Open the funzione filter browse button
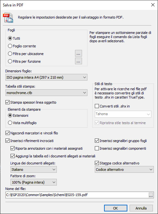The width and height of the screenshot is (158, 214). click(x=79, y=61)
